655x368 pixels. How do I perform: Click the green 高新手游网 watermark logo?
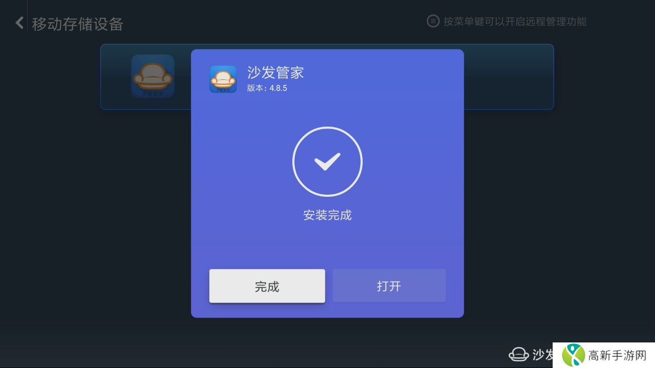click(573, 355)
